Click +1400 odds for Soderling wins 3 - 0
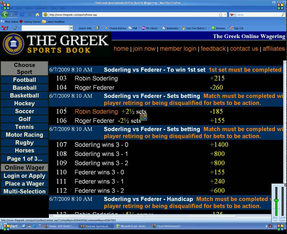 click(219, 145)
